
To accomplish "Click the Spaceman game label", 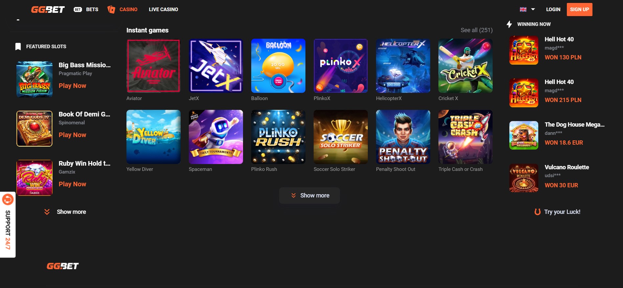I will click(200, 169).
